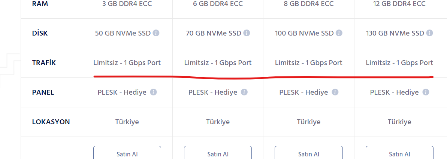The height and width of the screenshot is (159, 447).
Task: Open PLESK info icon in second plan column
Action: click(x=244, y=92)
